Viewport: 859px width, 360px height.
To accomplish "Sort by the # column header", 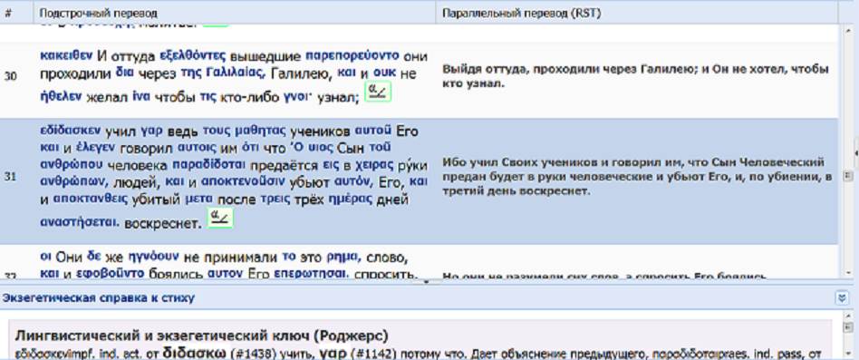I will point(16,13).
